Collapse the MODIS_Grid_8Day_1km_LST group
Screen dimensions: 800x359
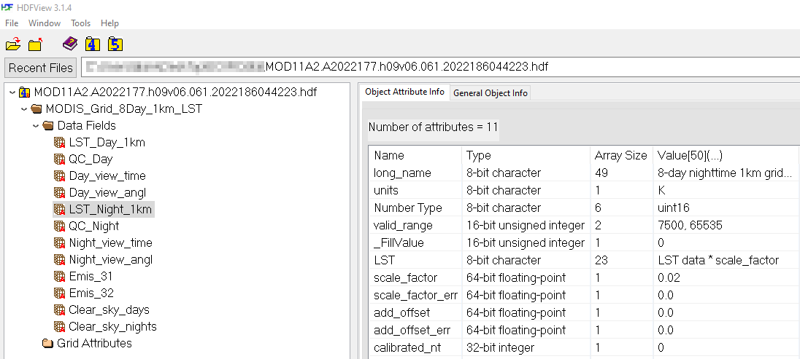(x=24, y=109)
